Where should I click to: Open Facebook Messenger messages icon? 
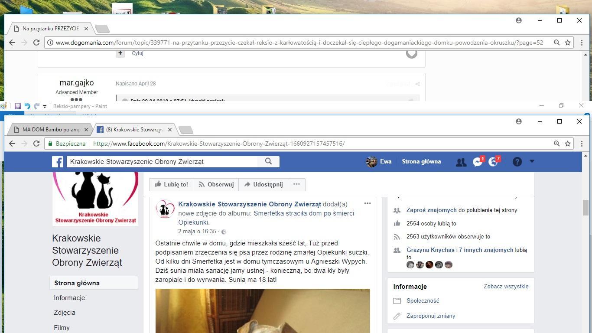pyautogui.click(x=478, y=162)
